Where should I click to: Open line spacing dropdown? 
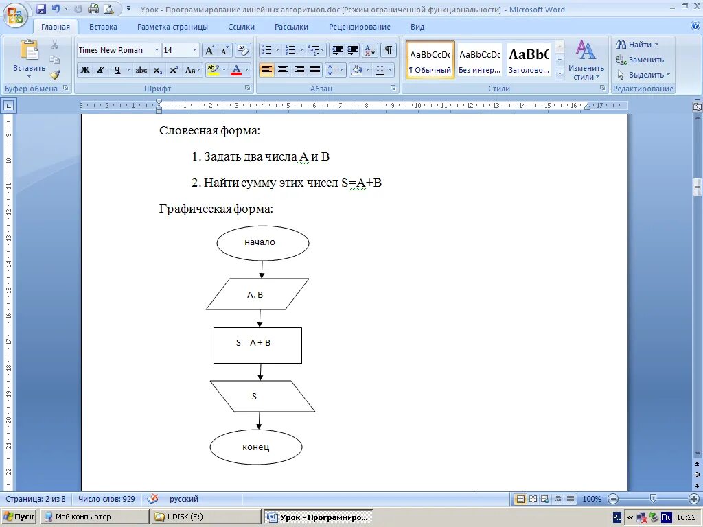[335, 70]
